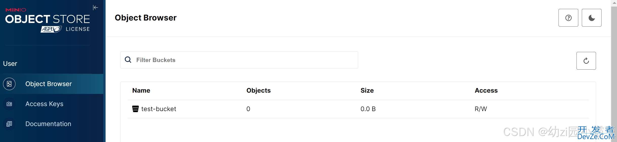Open the test-bucket bucket
The height and width of the screenshot is (142, 617).
[x=358, y=109]
